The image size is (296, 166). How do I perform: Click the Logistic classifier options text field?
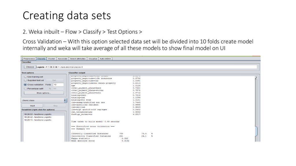click(x=147, y=67)
